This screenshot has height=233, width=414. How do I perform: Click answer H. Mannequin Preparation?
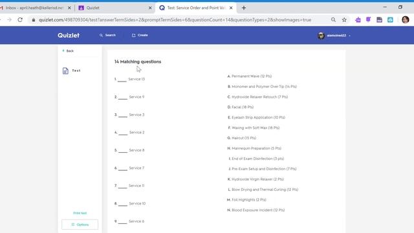coord(254,148)
